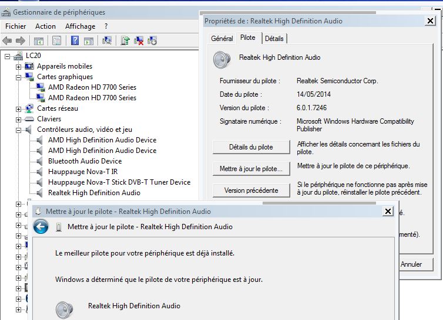Image resolution: width=443 pixels, height=320 pixels.
Task: Open the Action menu
Action: tap(45, 26)
